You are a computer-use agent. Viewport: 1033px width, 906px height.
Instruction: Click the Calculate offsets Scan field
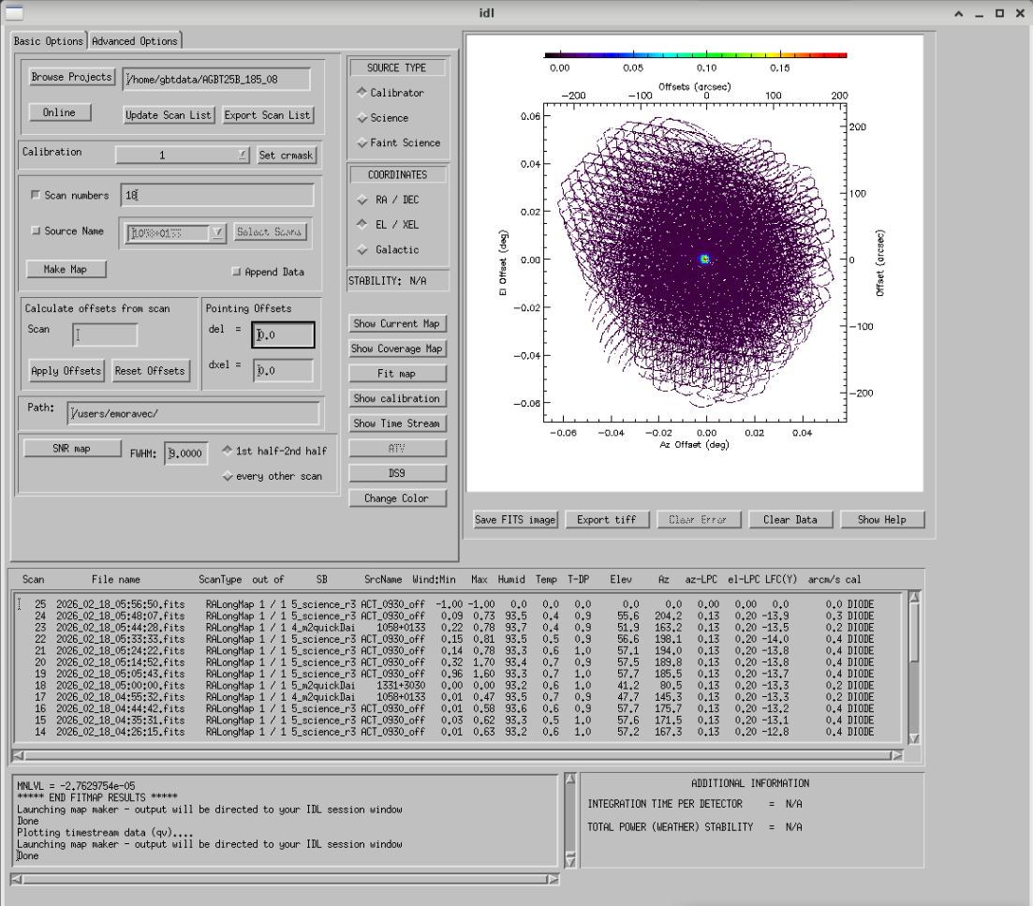105,335
